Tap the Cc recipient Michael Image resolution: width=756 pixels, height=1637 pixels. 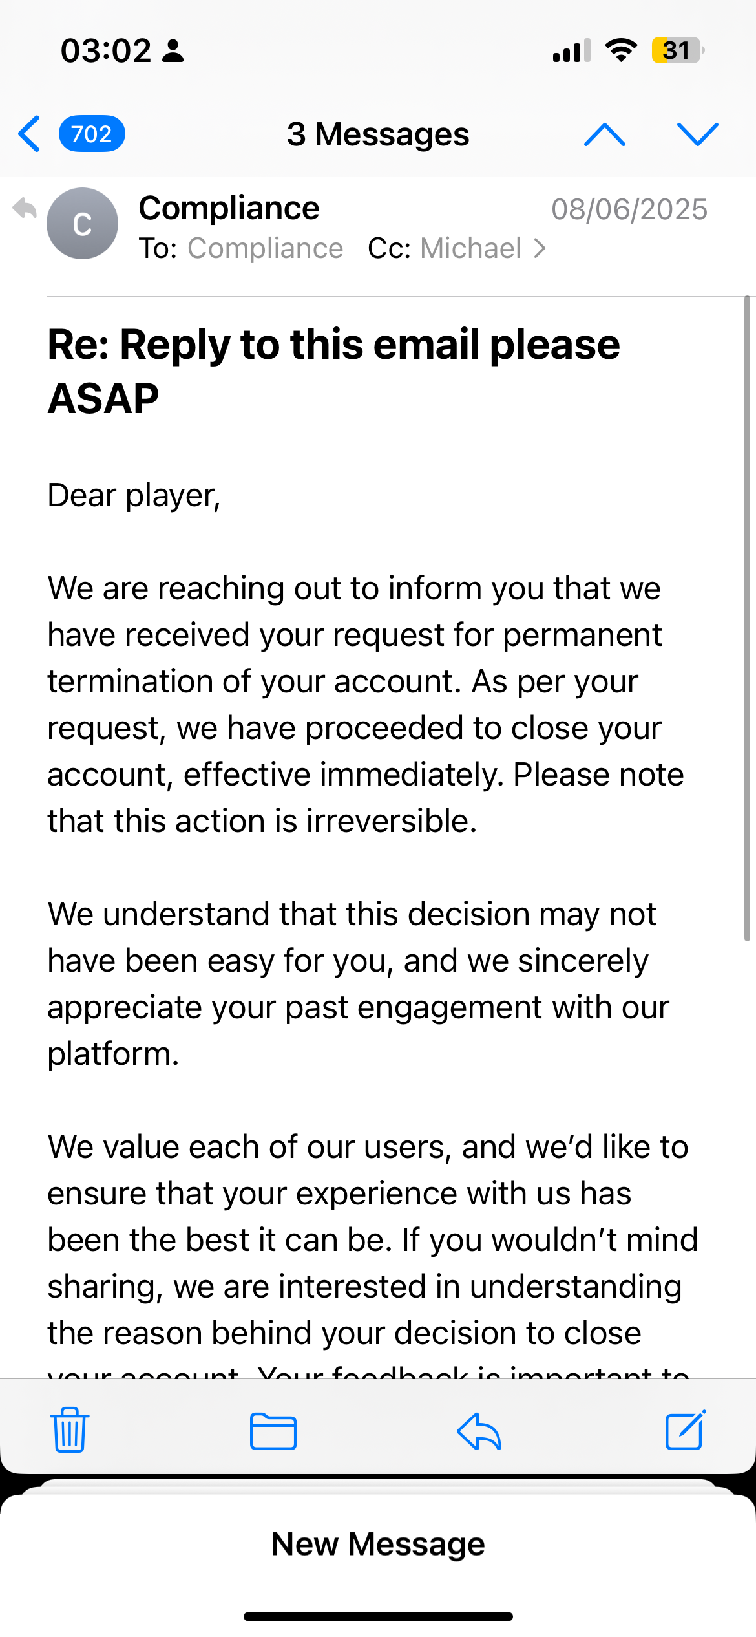470,248
